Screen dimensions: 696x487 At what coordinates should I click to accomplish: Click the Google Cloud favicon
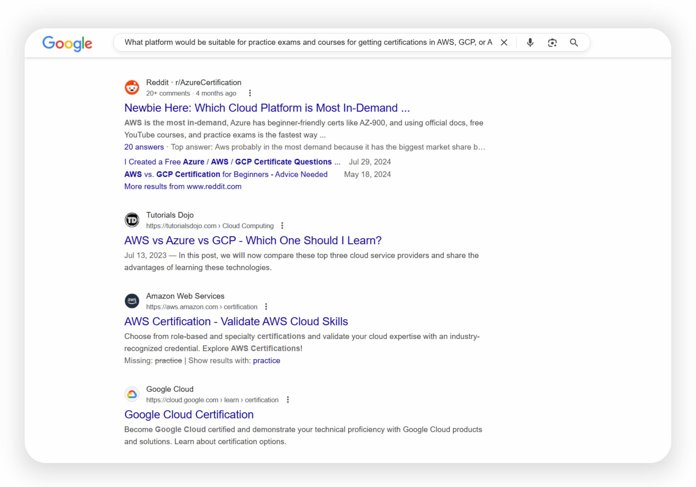pos(132,394)
